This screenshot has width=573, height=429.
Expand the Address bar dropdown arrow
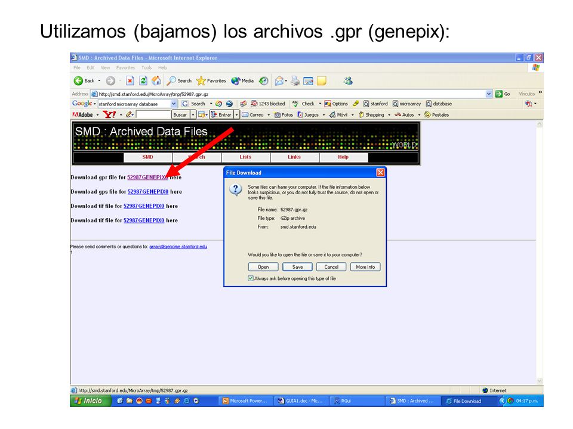489,94
